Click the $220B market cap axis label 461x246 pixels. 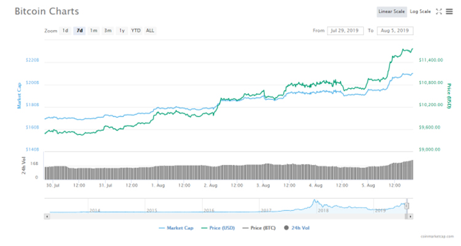tap(33, 60)
